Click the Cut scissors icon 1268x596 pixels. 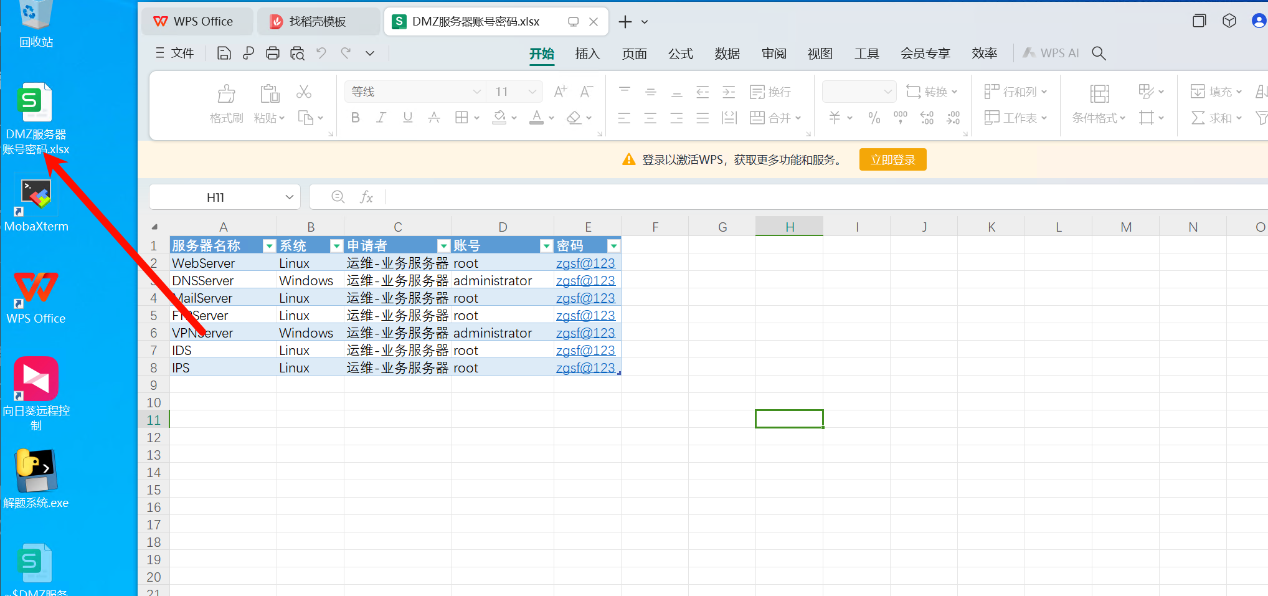(304, 92)
